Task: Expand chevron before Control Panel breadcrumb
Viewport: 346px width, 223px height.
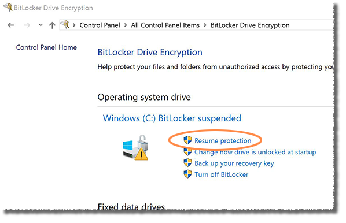Action: (75, 25)
